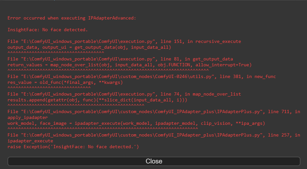Click the IPAdapterPlus.py line 257 traceback entry
This screenshot has width=307, height=169.
(154, 135)
